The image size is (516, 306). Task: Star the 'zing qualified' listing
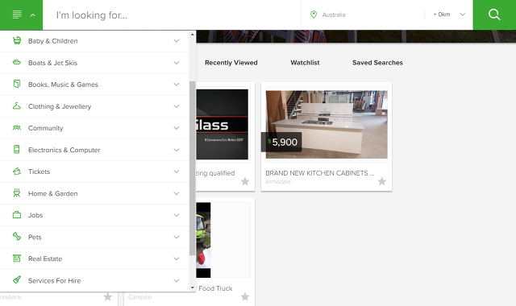(x=245, y=181)
